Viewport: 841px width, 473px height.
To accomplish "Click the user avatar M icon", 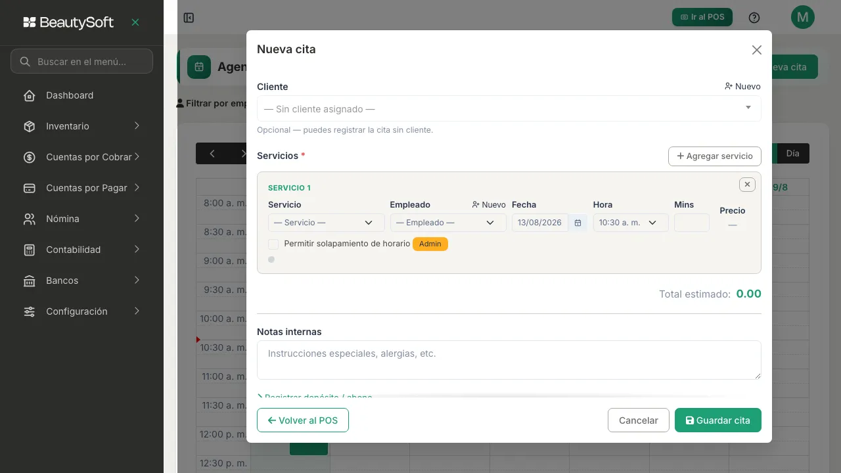I will coord(802,18).
